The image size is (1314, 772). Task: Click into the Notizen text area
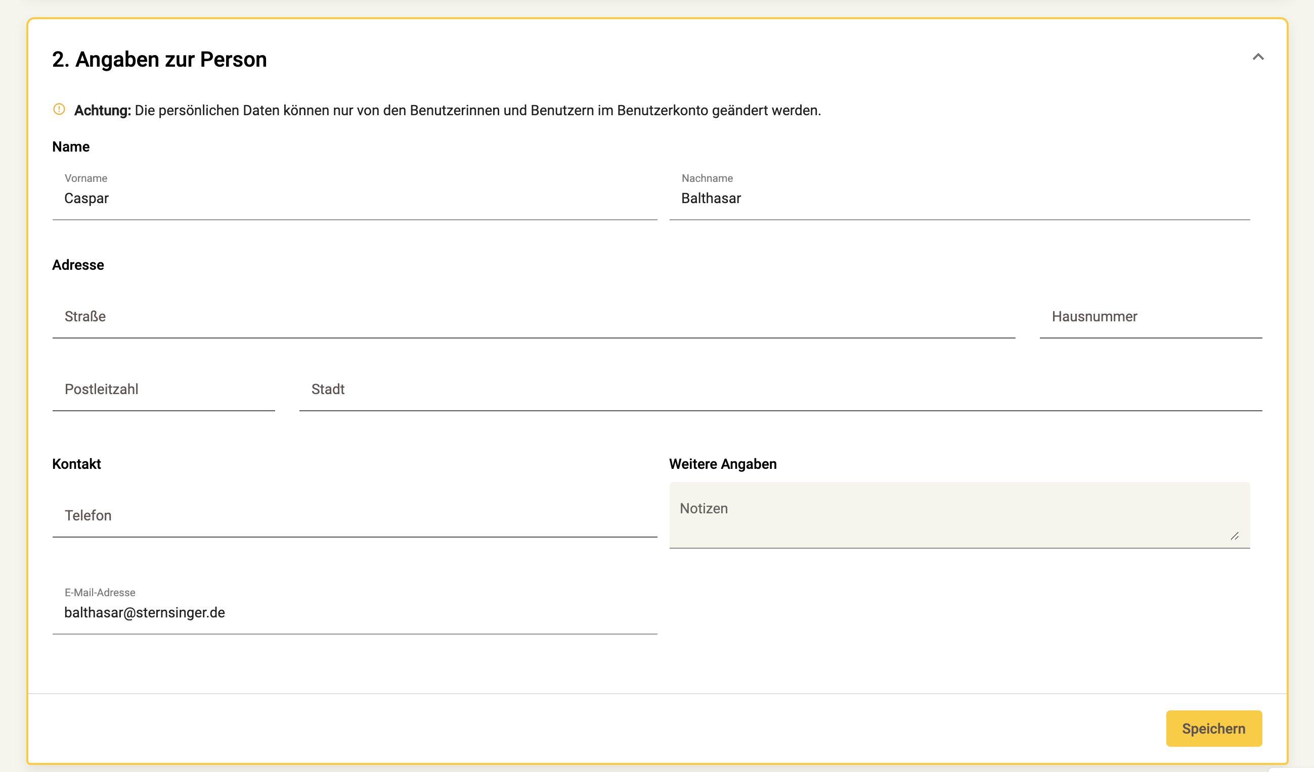[x=959, y=515]
